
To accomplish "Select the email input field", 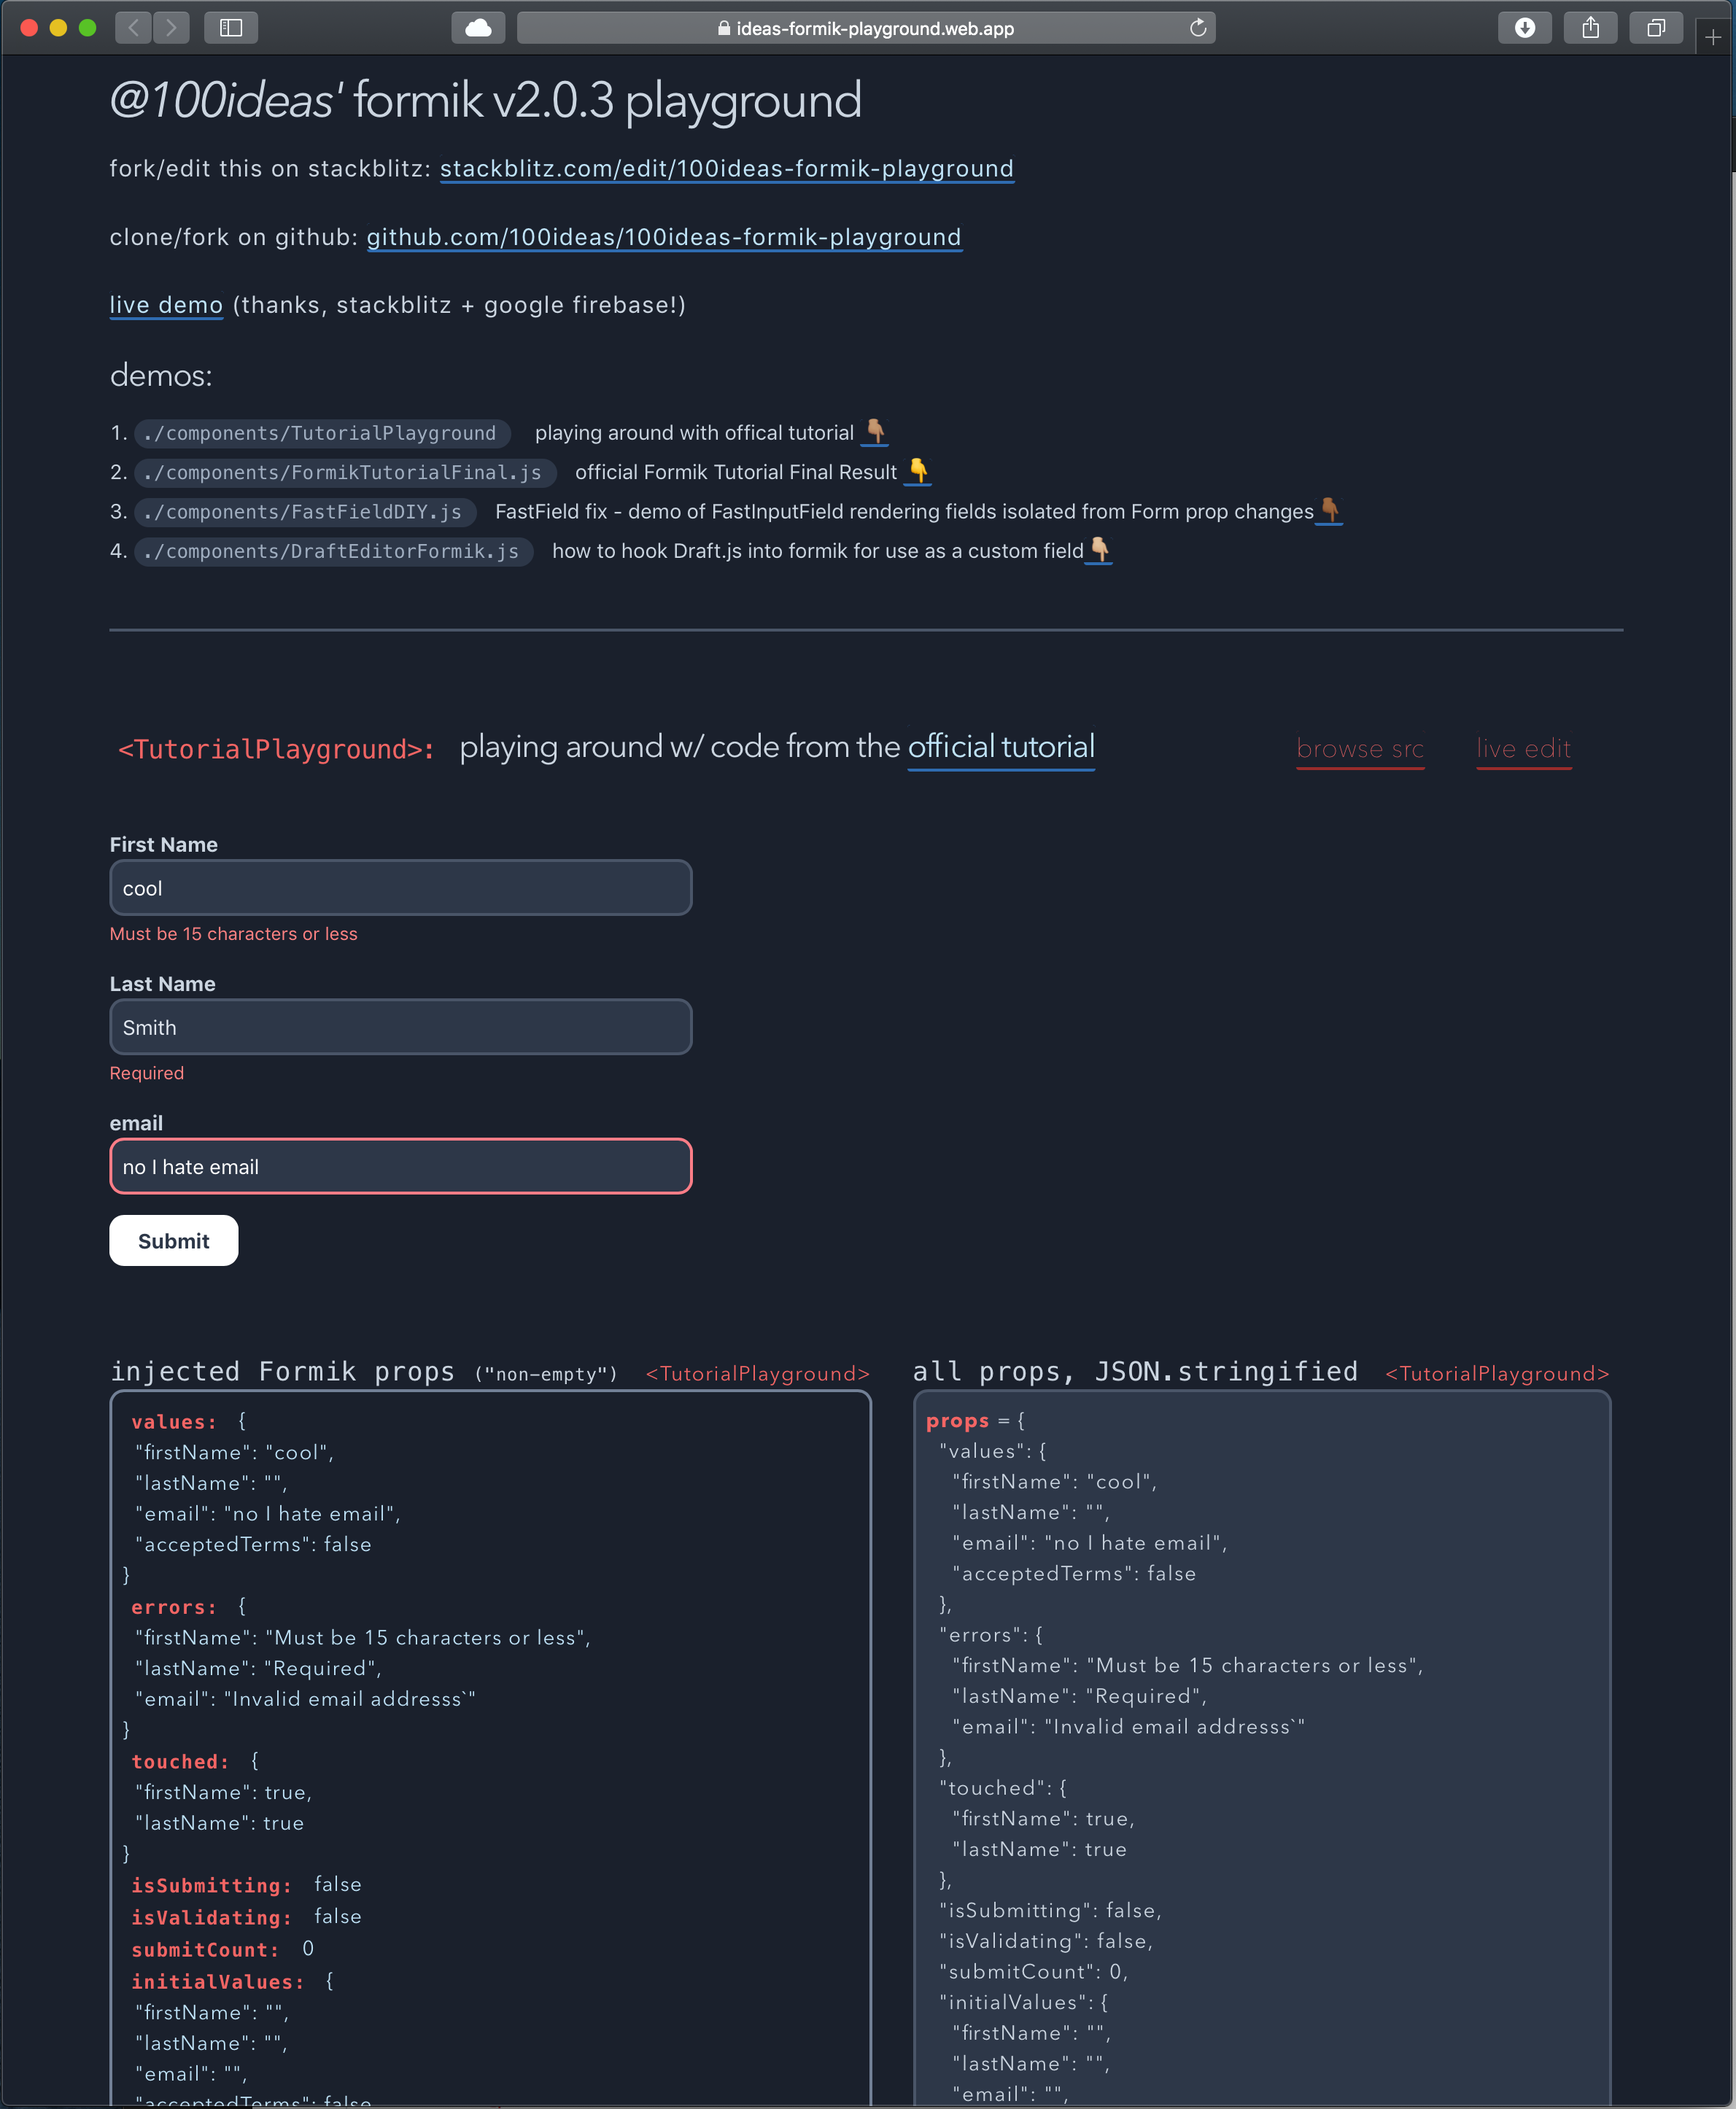I will [400, 1165].
